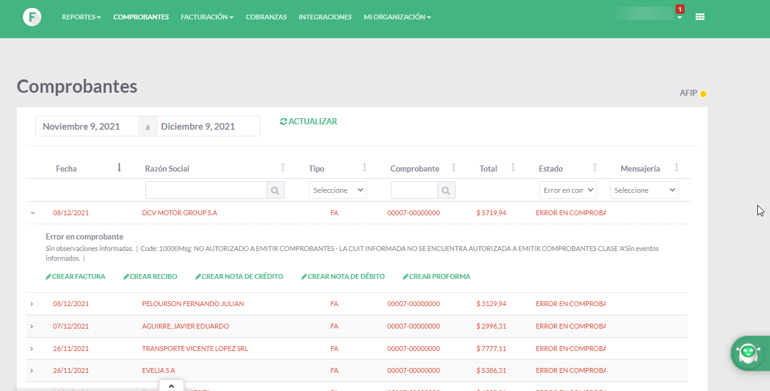Focus the Comprobante number search input
The width and height of the screenshot is (770, 391).
414,190
